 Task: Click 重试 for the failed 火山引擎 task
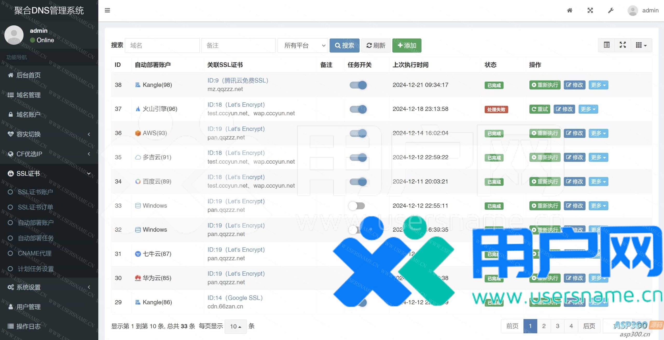(x=539, y=109)
